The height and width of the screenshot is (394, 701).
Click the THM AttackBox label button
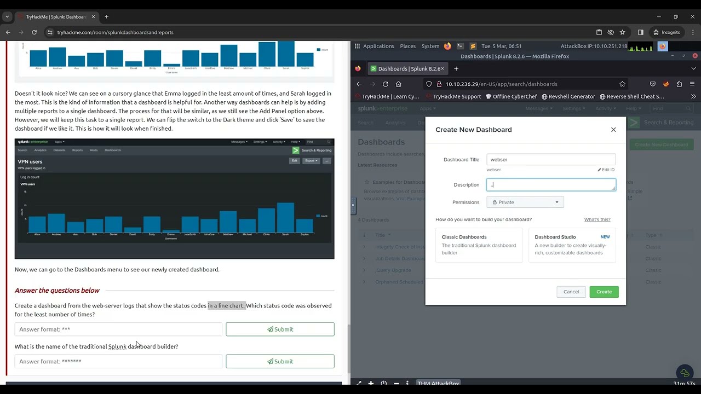pyautogui.click(x=438, y=383)
